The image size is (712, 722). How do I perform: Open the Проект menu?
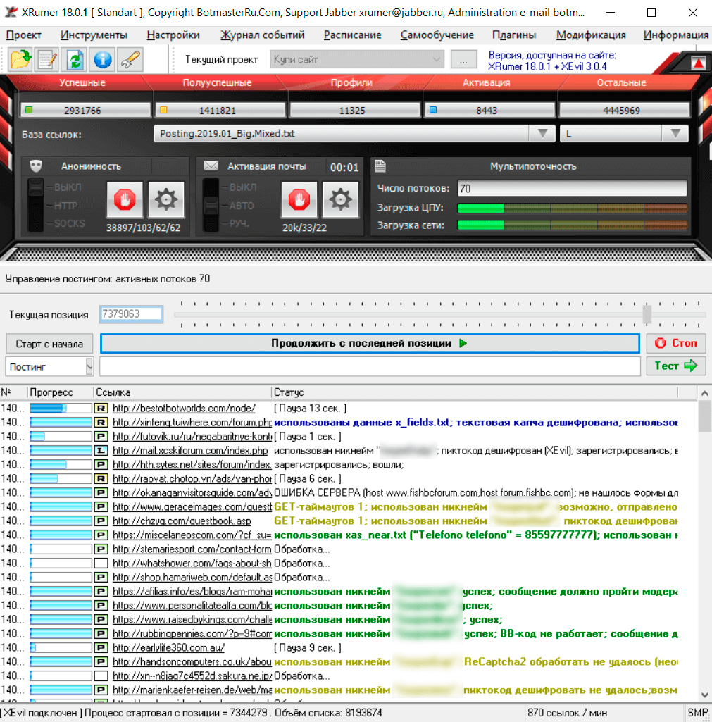tap(23, 35)
